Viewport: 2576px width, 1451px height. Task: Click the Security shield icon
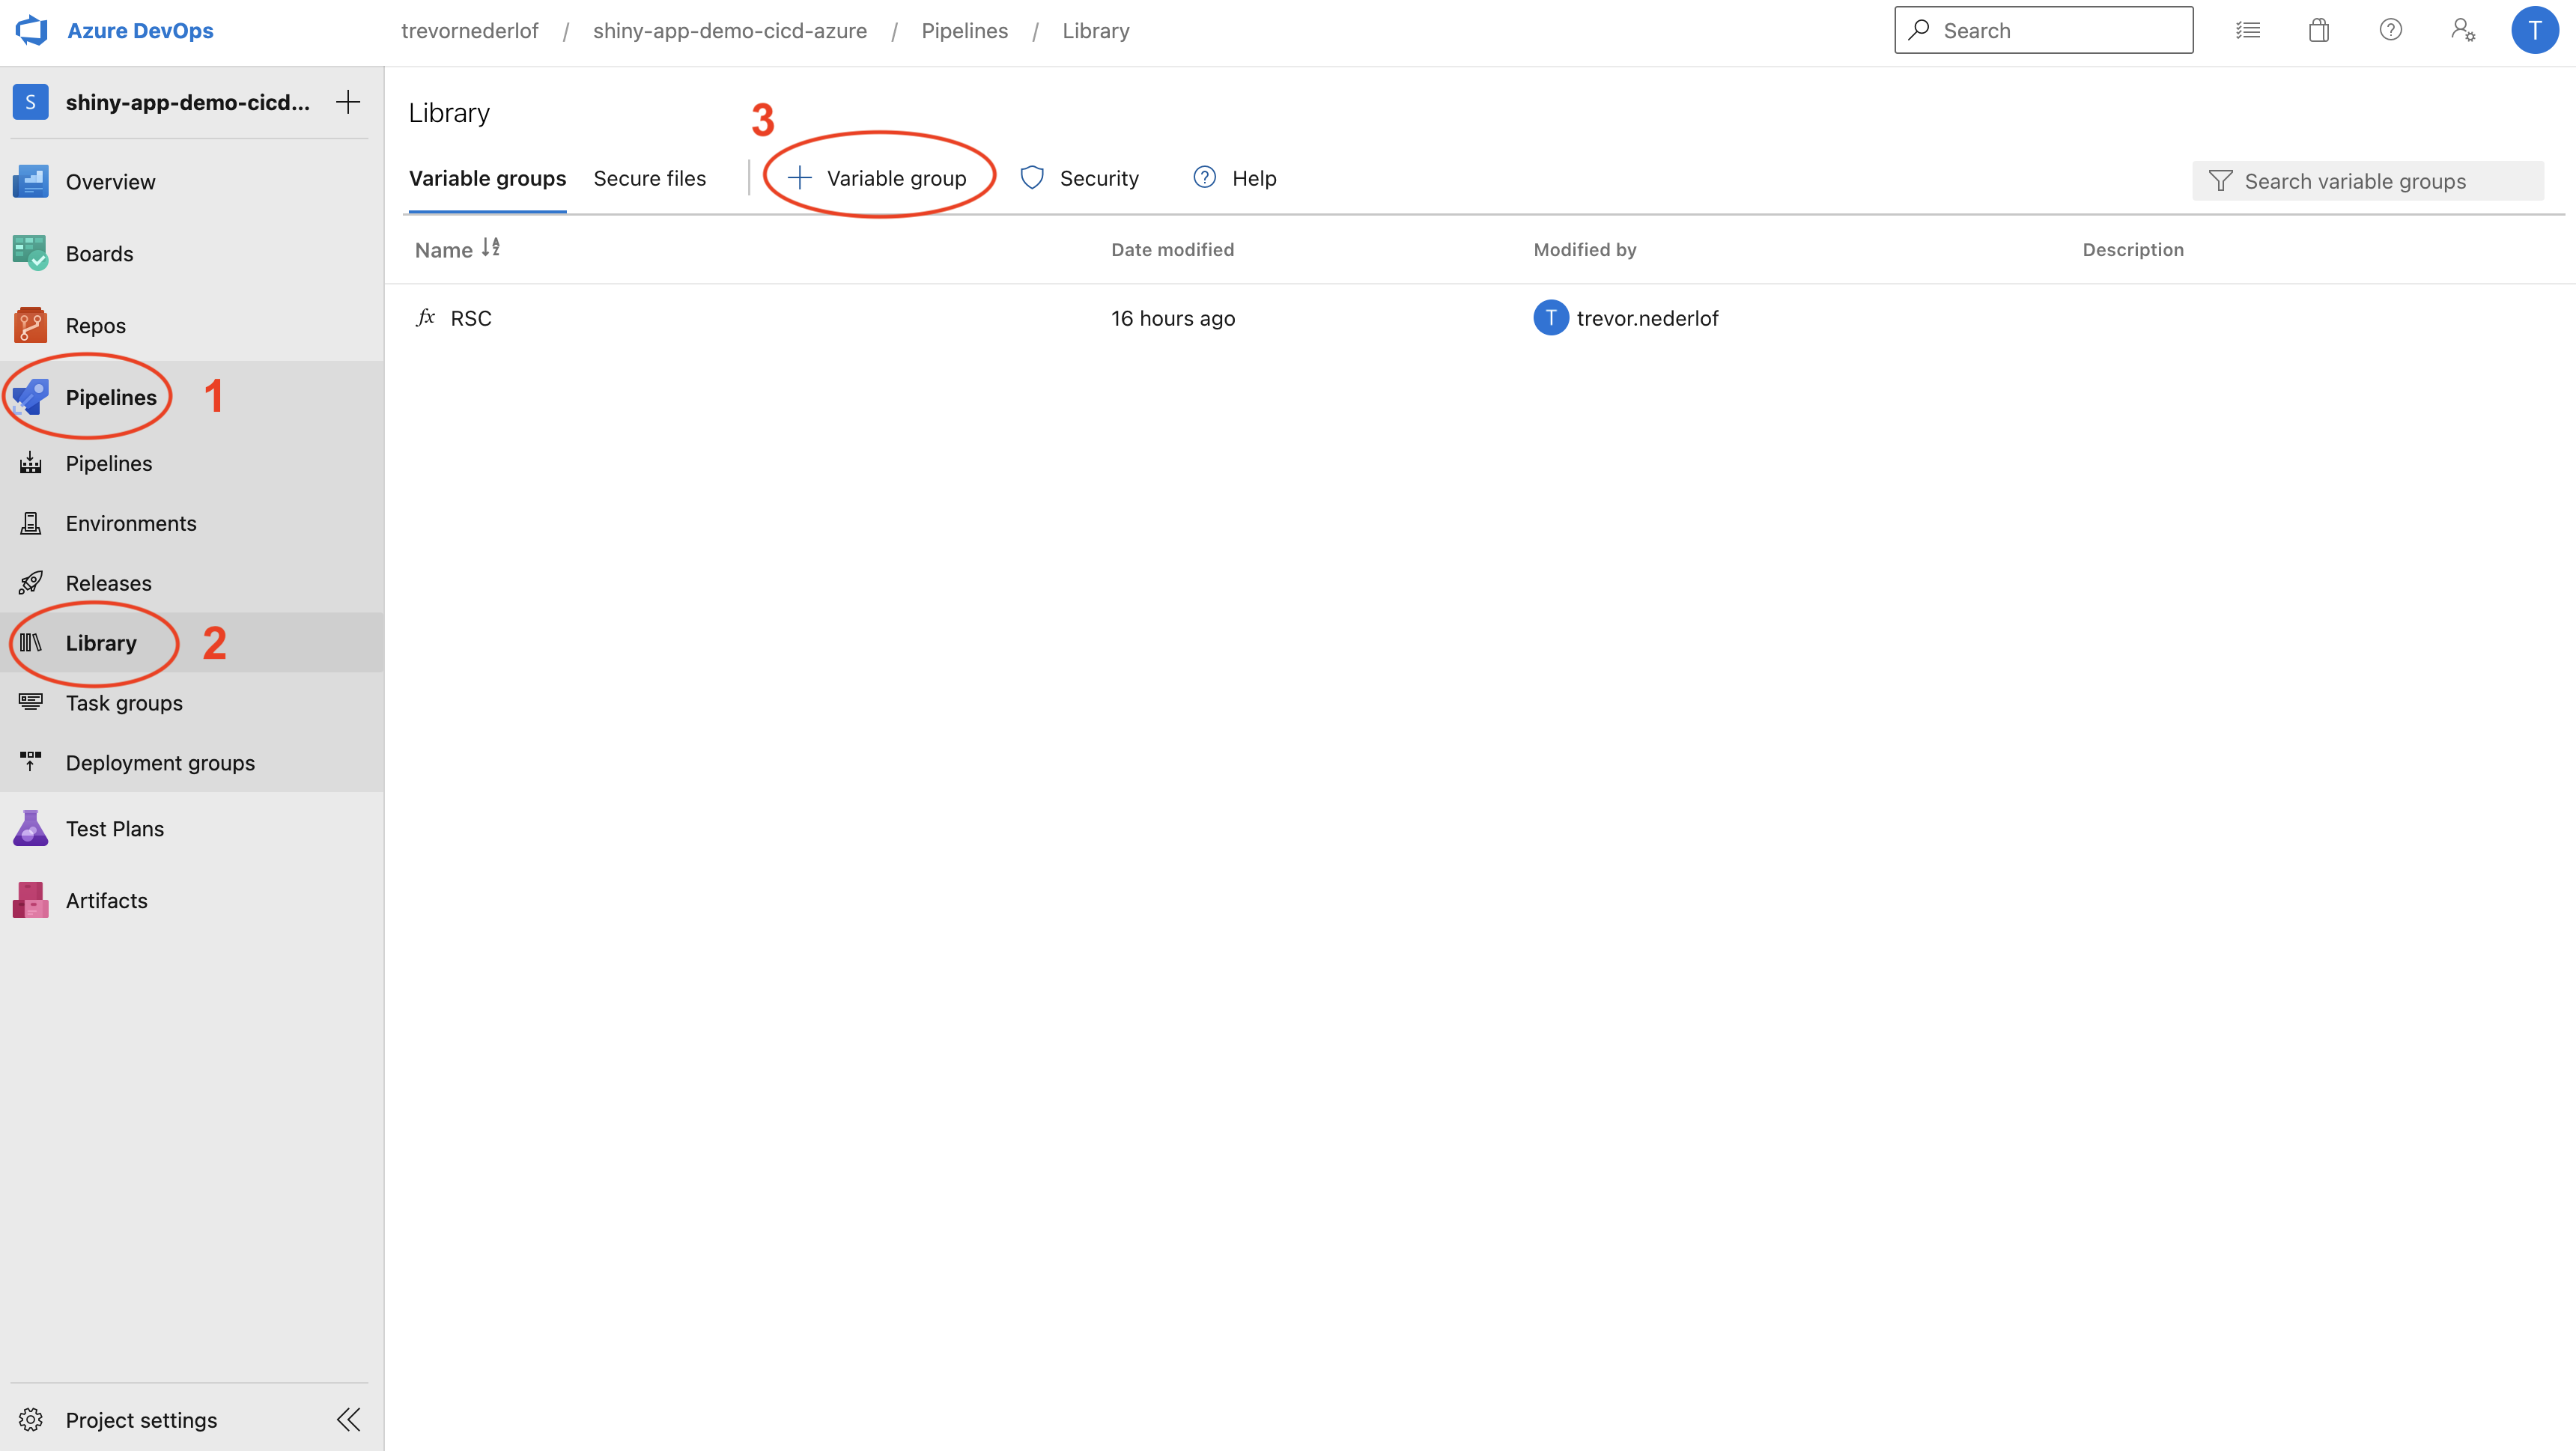1031,178
